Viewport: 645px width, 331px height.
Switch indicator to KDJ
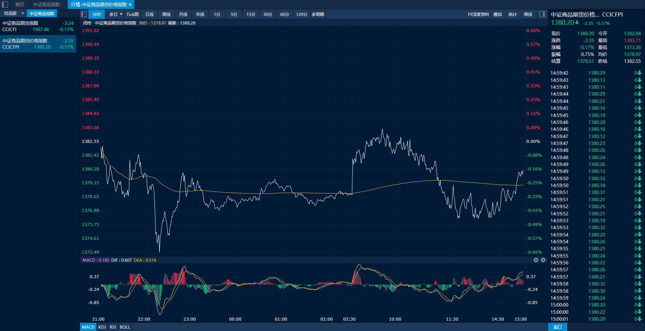(x=102, y=327)
